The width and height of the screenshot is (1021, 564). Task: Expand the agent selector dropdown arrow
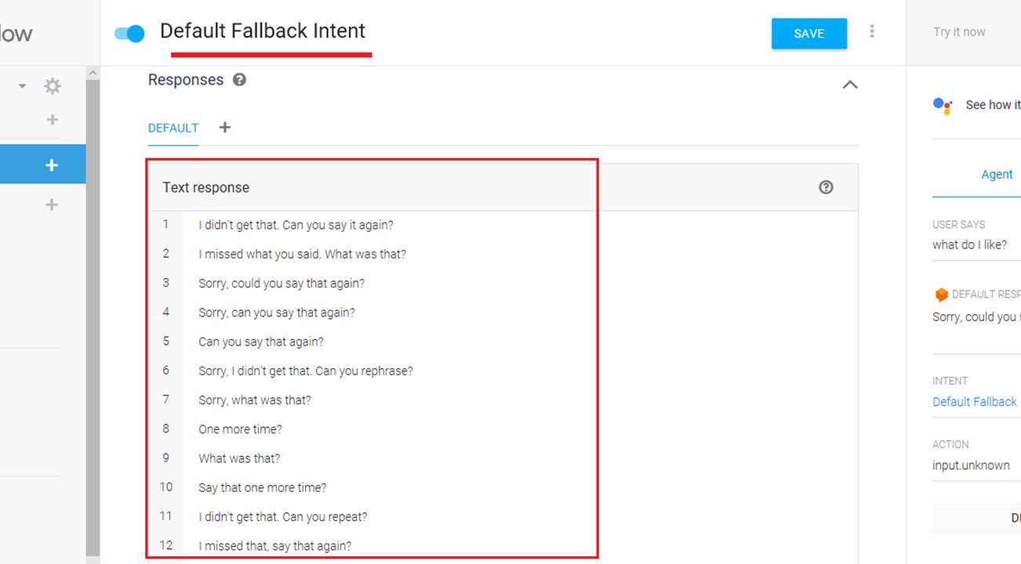tap(23, 86)
